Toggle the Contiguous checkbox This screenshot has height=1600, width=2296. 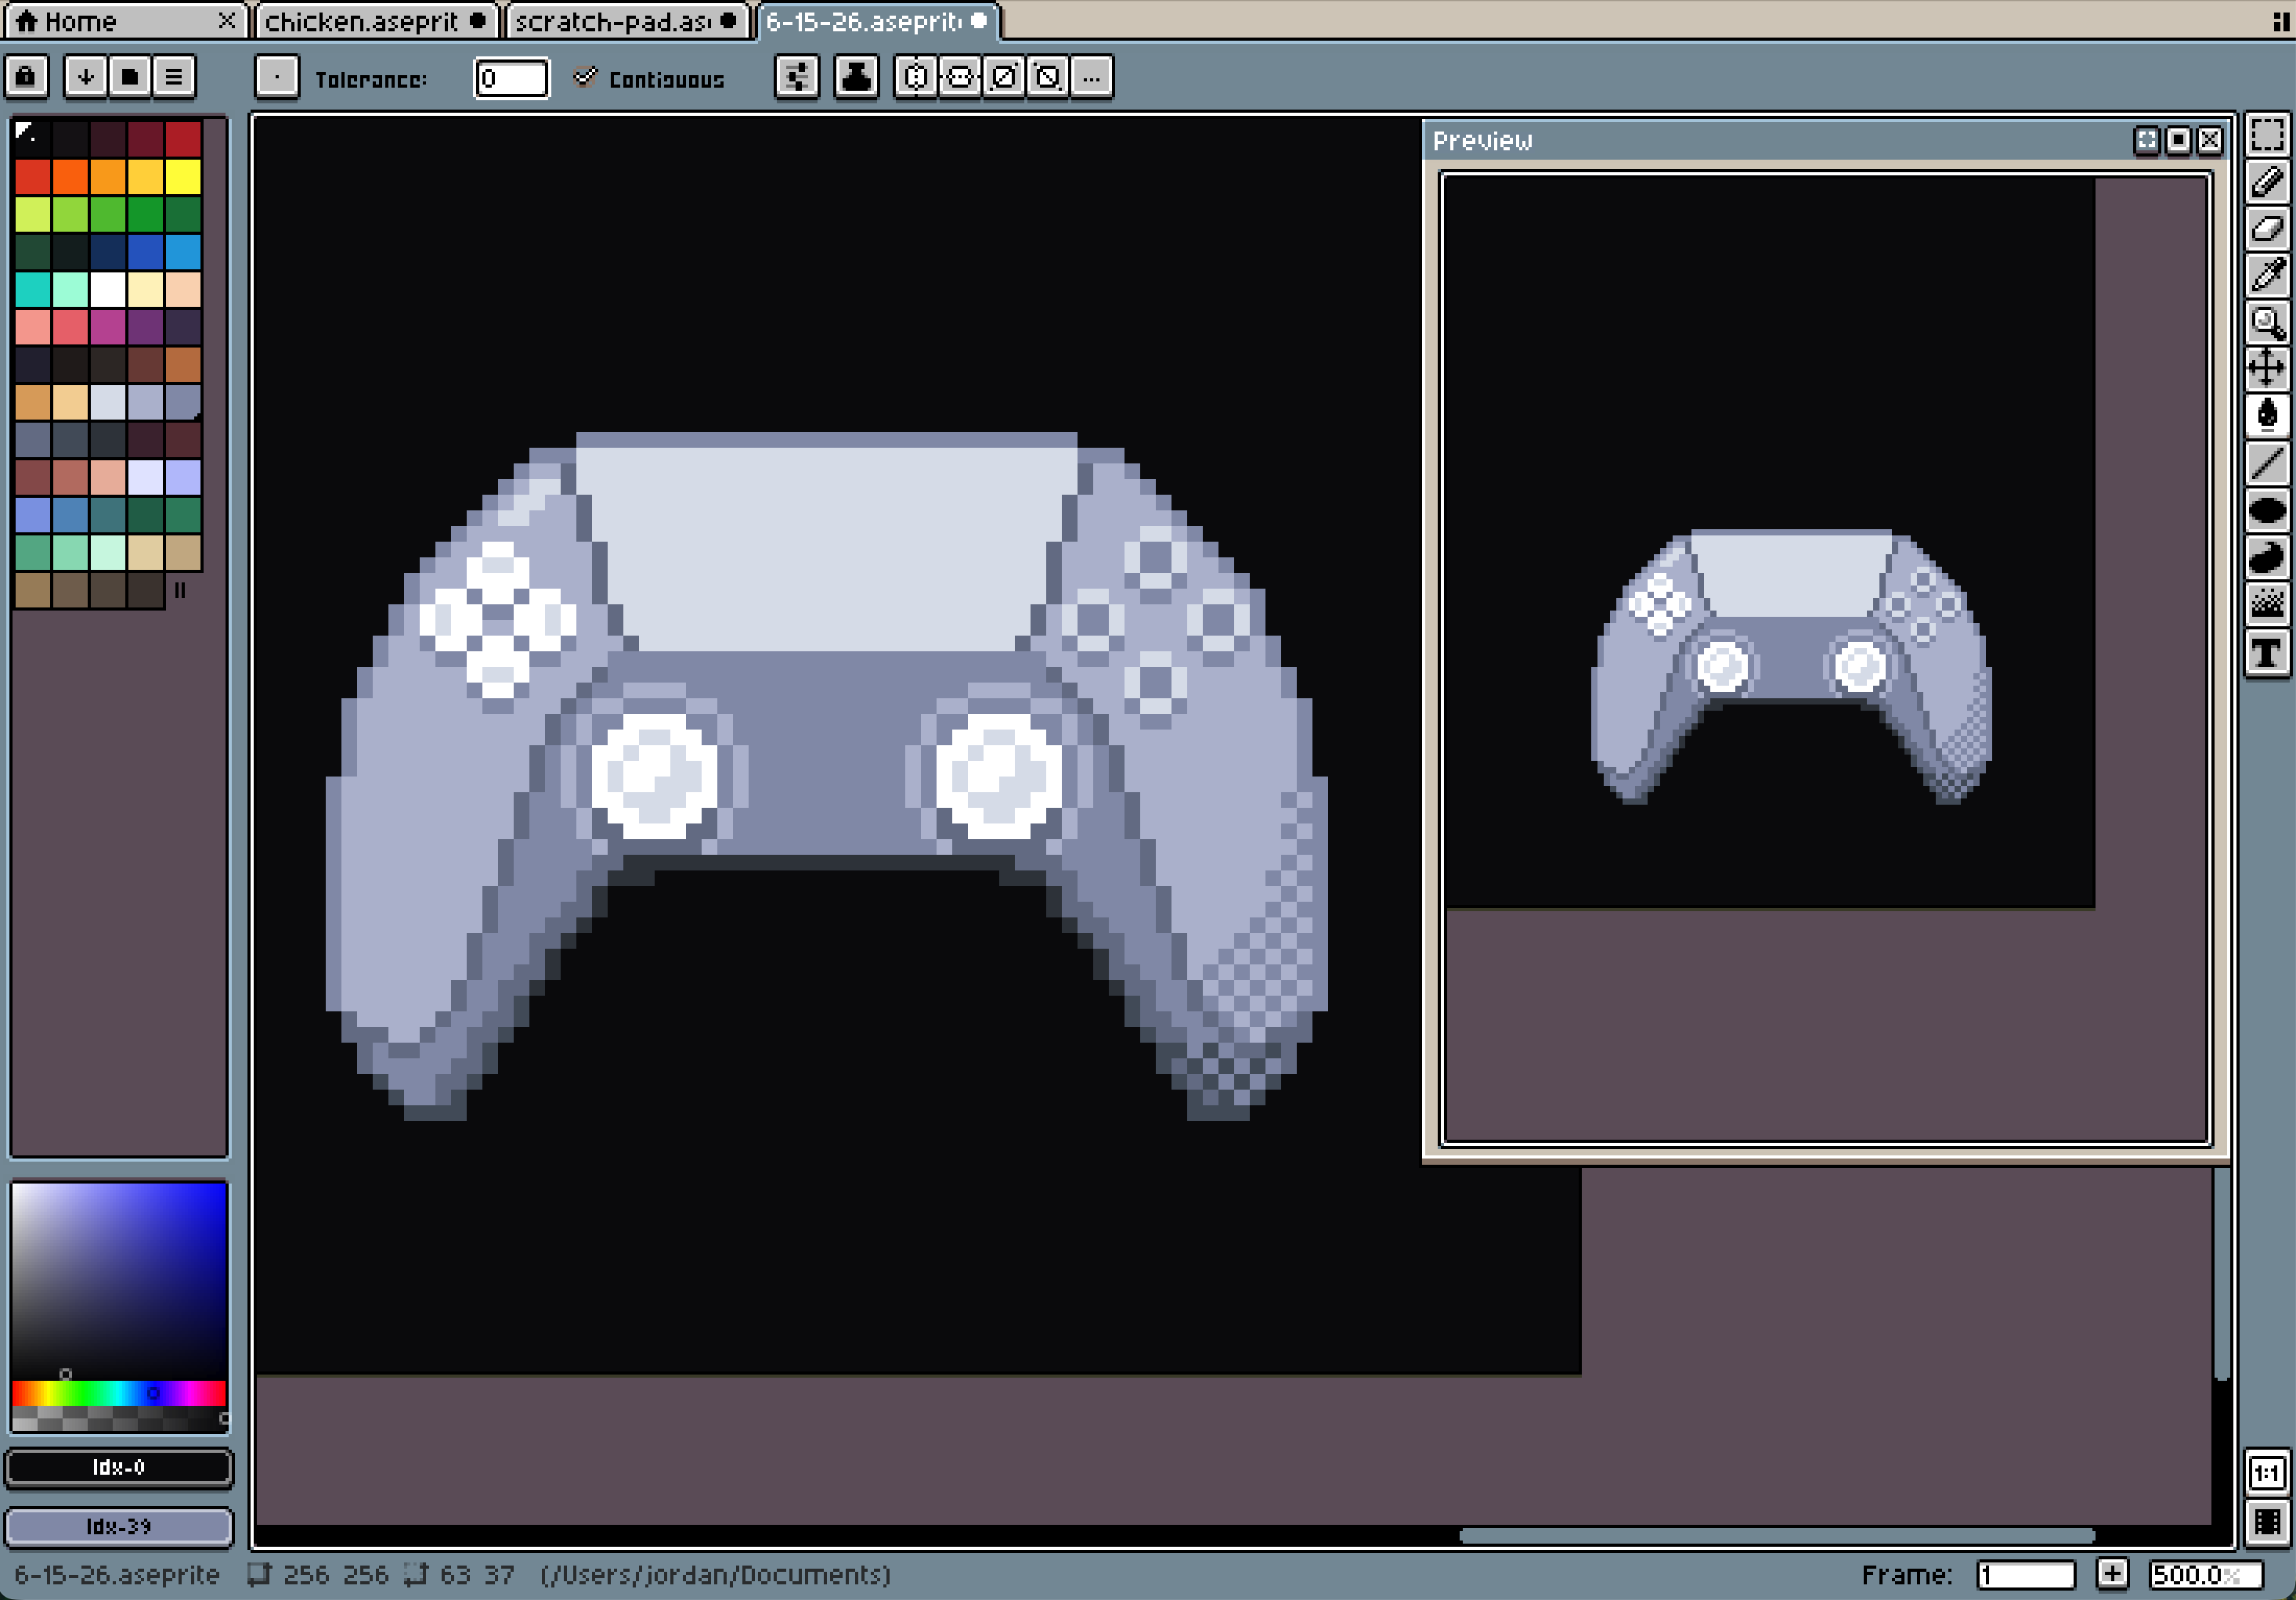point(585,77)
